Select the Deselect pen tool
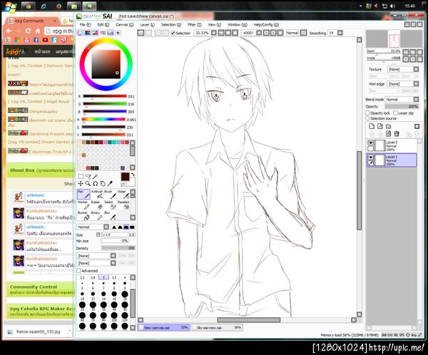This screenshot has width=428, height=355. click(123, 205)
